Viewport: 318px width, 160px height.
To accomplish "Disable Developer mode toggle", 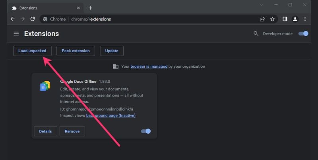I will point(304,34).
